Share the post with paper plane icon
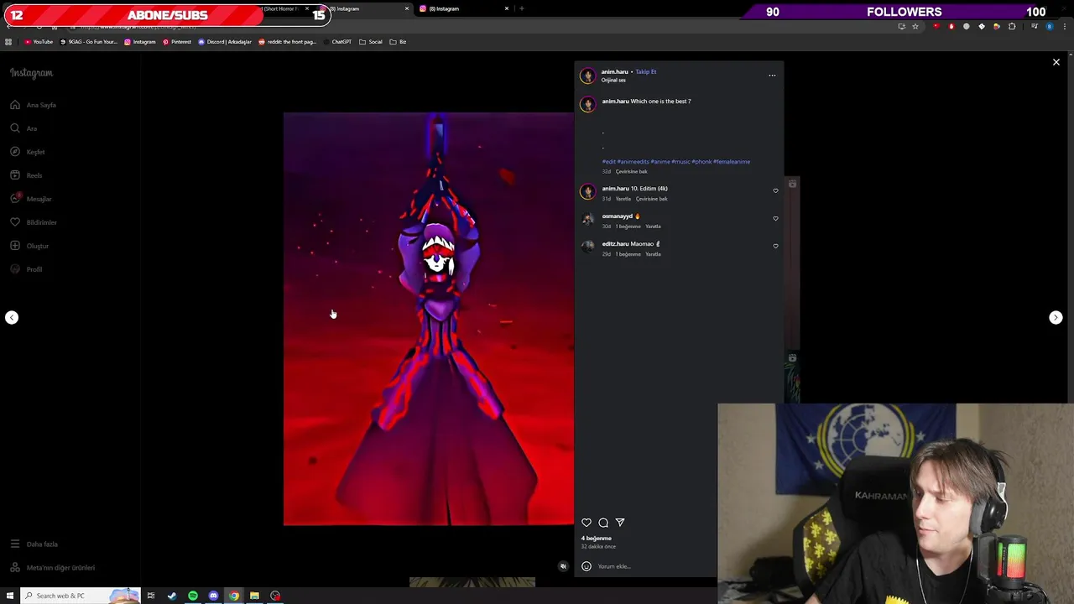The height and width of the screenshot is (604, 1074). coord(620,523)
